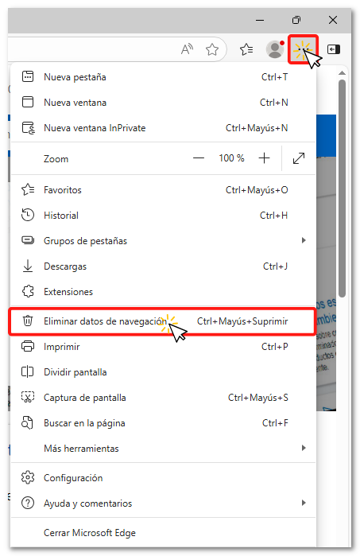Restore down the browser window

pyautogui.click(x=296, y=20)
